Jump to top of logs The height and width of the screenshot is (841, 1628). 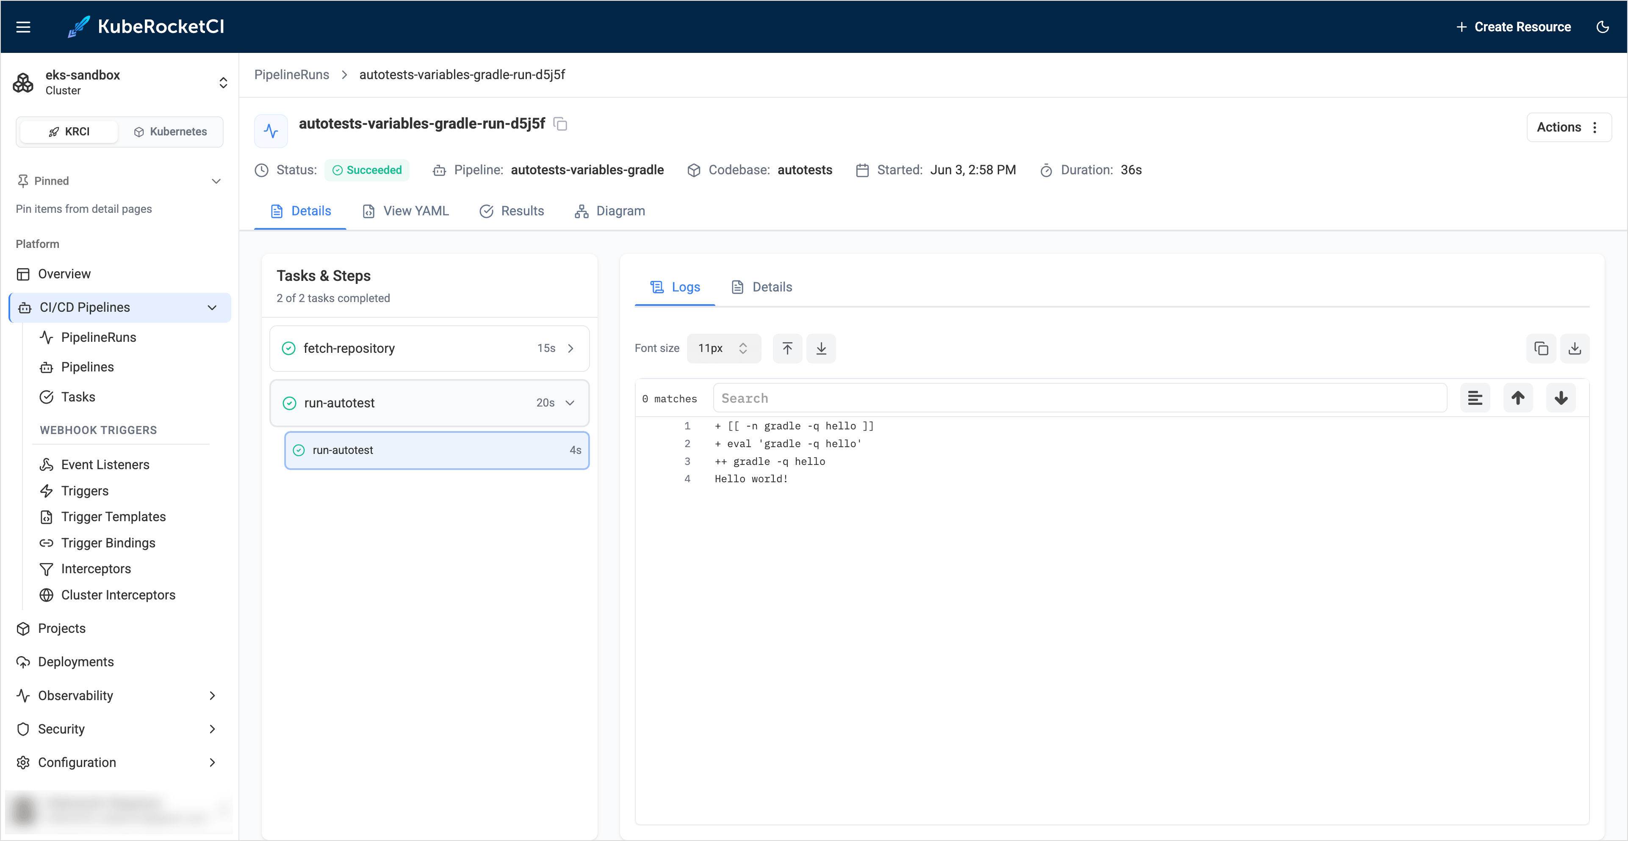point(787,349)
